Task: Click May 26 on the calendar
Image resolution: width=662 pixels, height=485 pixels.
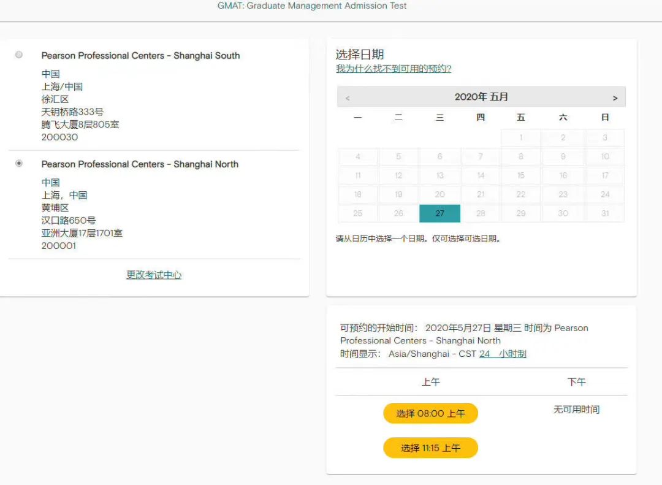Action: coord(398,213)
